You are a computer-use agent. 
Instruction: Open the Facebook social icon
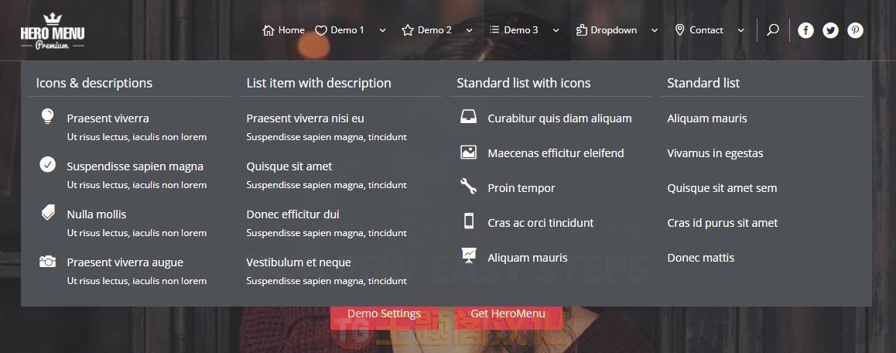805,30
